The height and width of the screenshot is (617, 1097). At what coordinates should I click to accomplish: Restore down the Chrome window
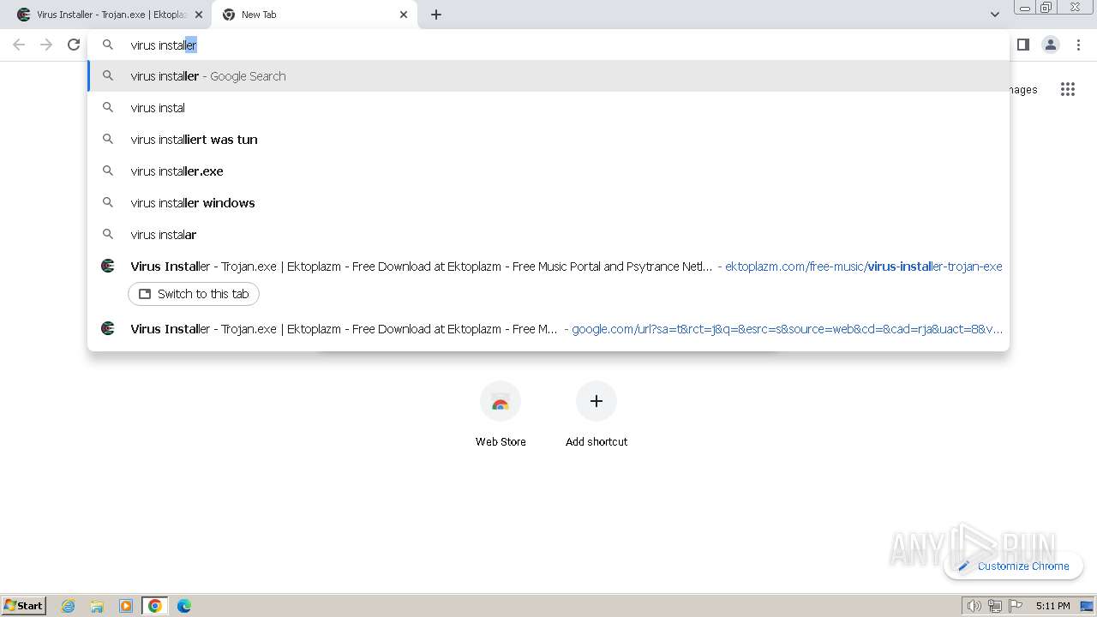click(x=1046, y=7)
